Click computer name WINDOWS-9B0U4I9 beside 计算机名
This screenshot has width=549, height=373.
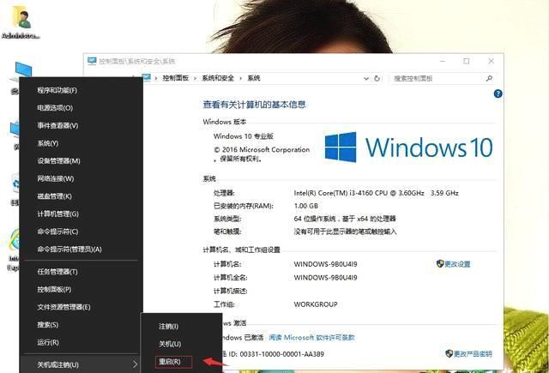(x=326, y=264)
